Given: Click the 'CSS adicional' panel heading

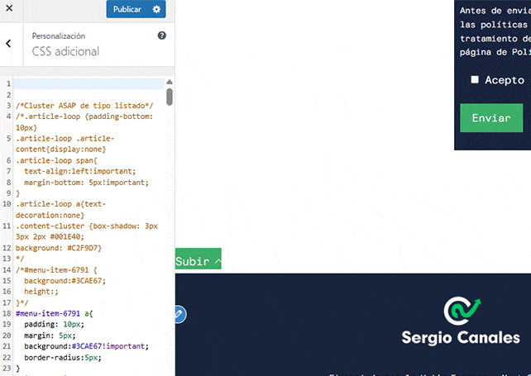Looking at the screenshot, I should pos(65,51).
